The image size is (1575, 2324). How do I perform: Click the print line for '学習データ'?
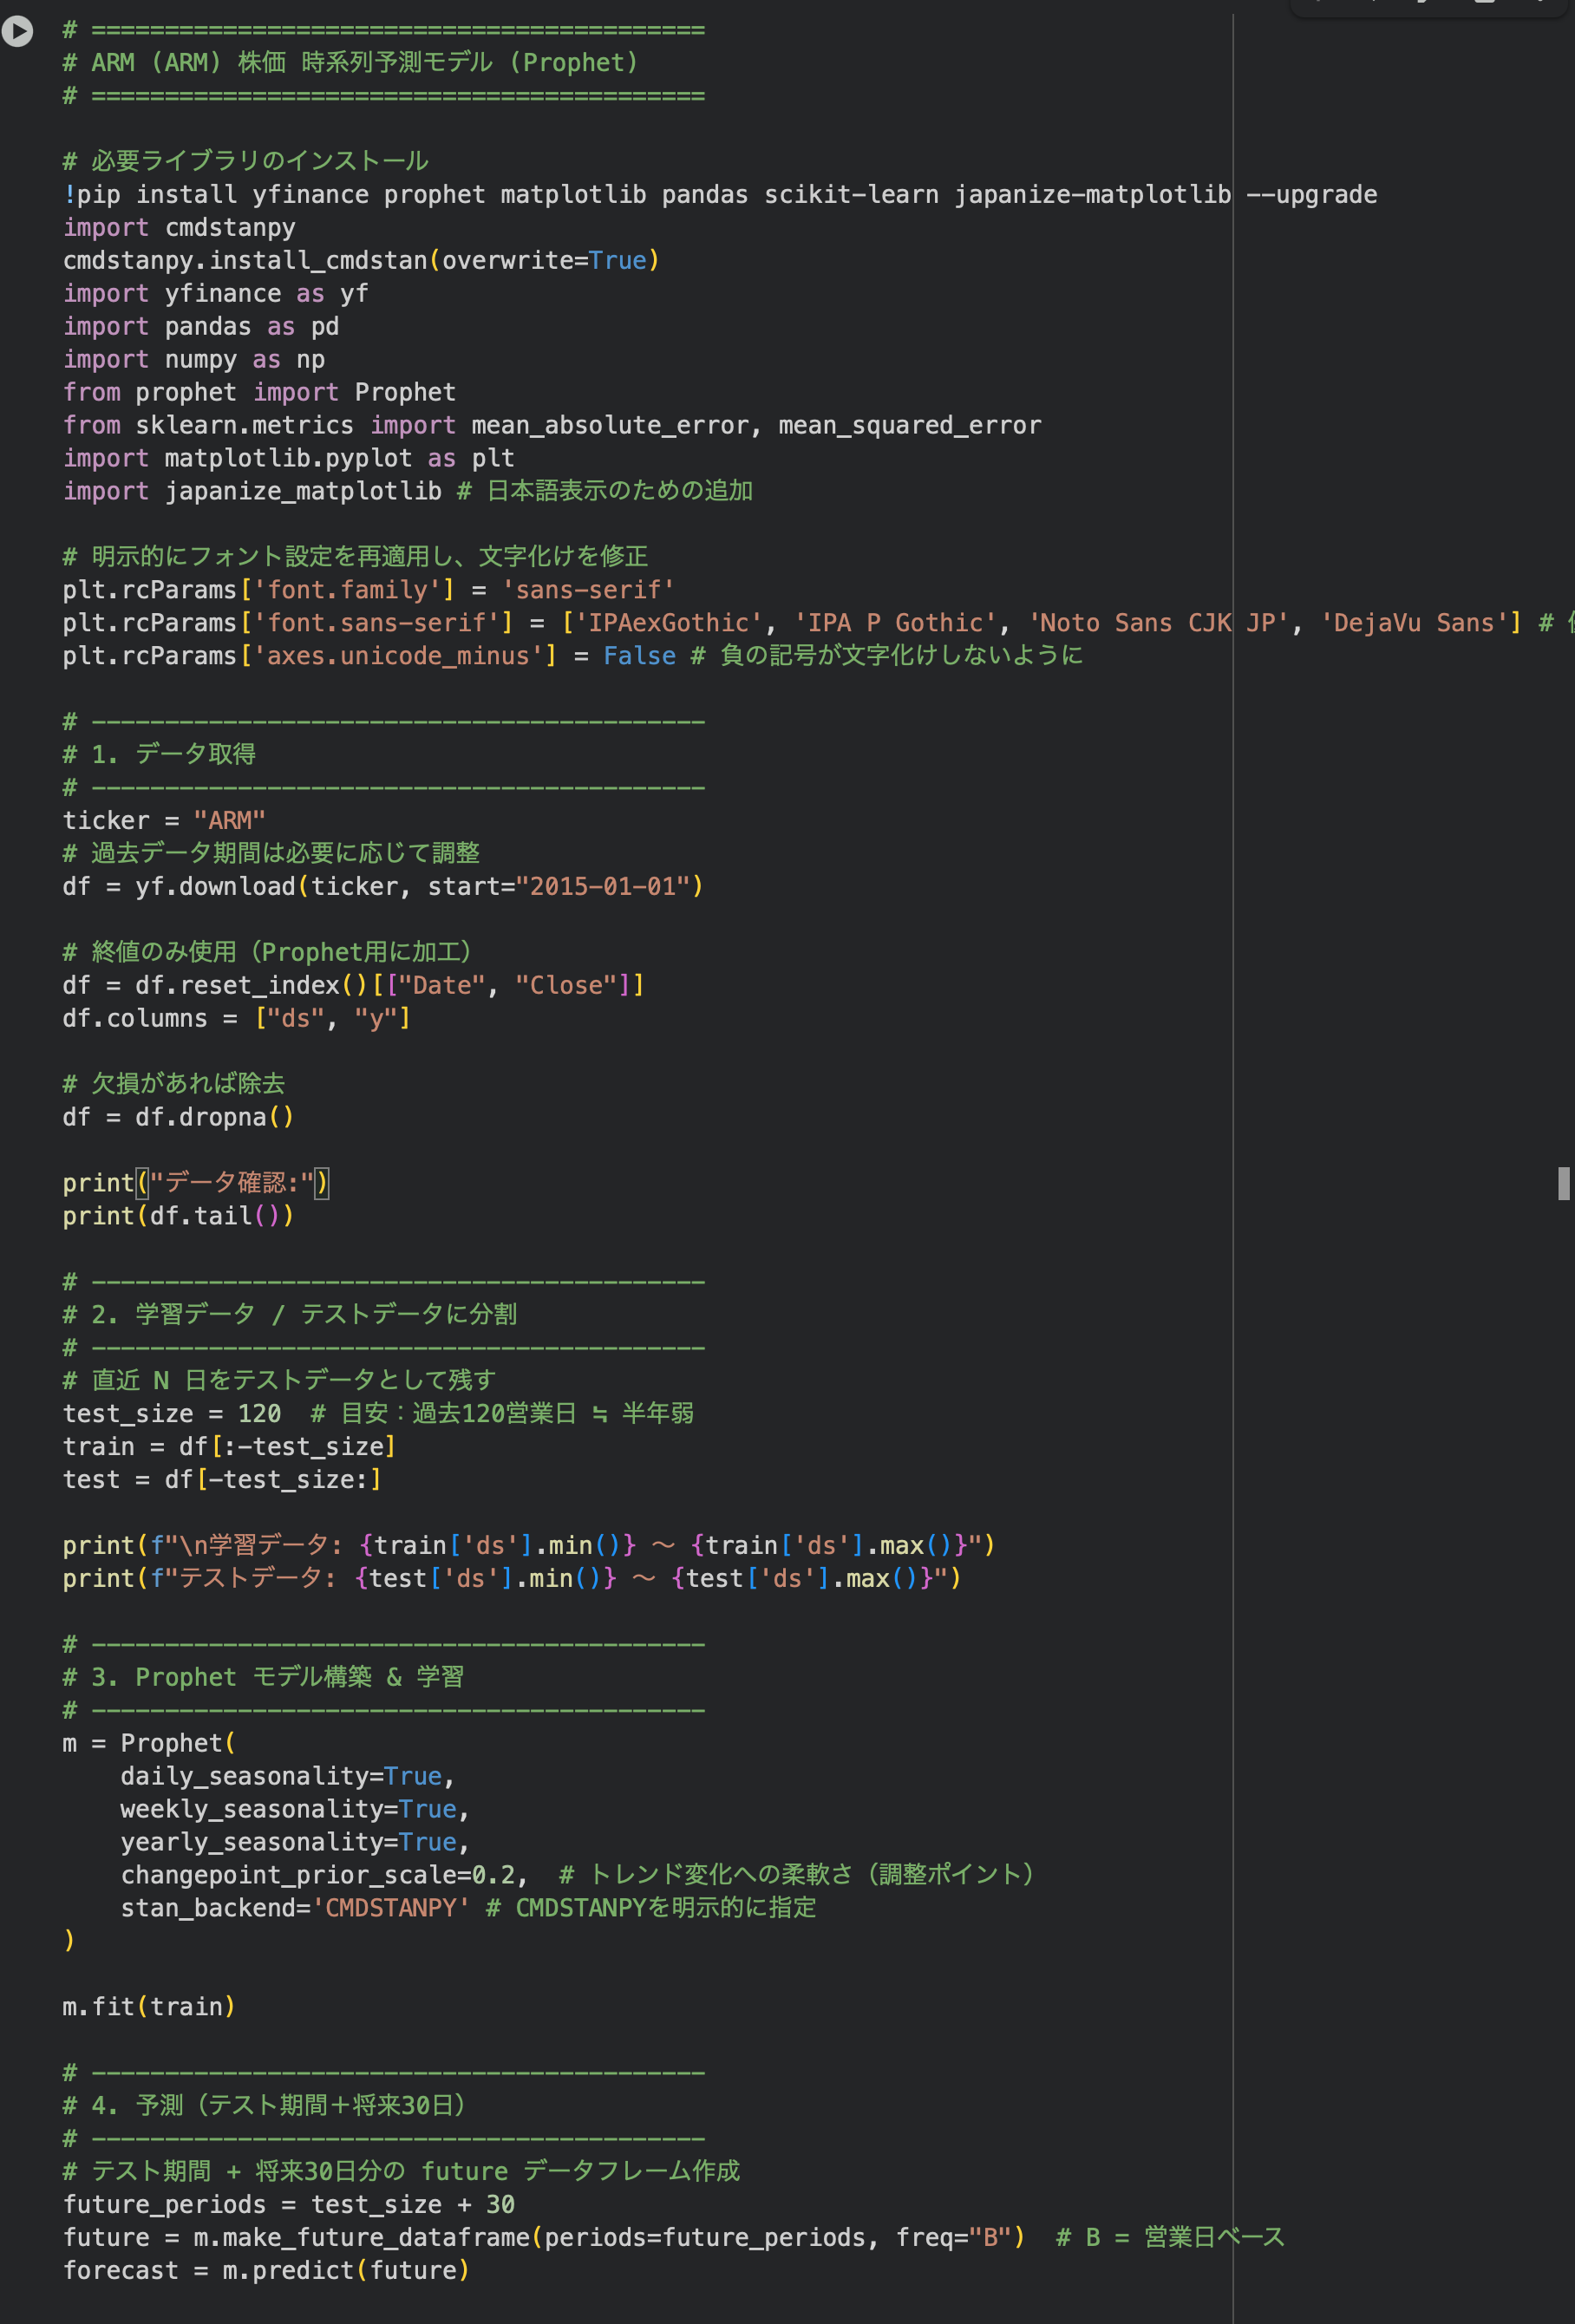(529, 1546)
